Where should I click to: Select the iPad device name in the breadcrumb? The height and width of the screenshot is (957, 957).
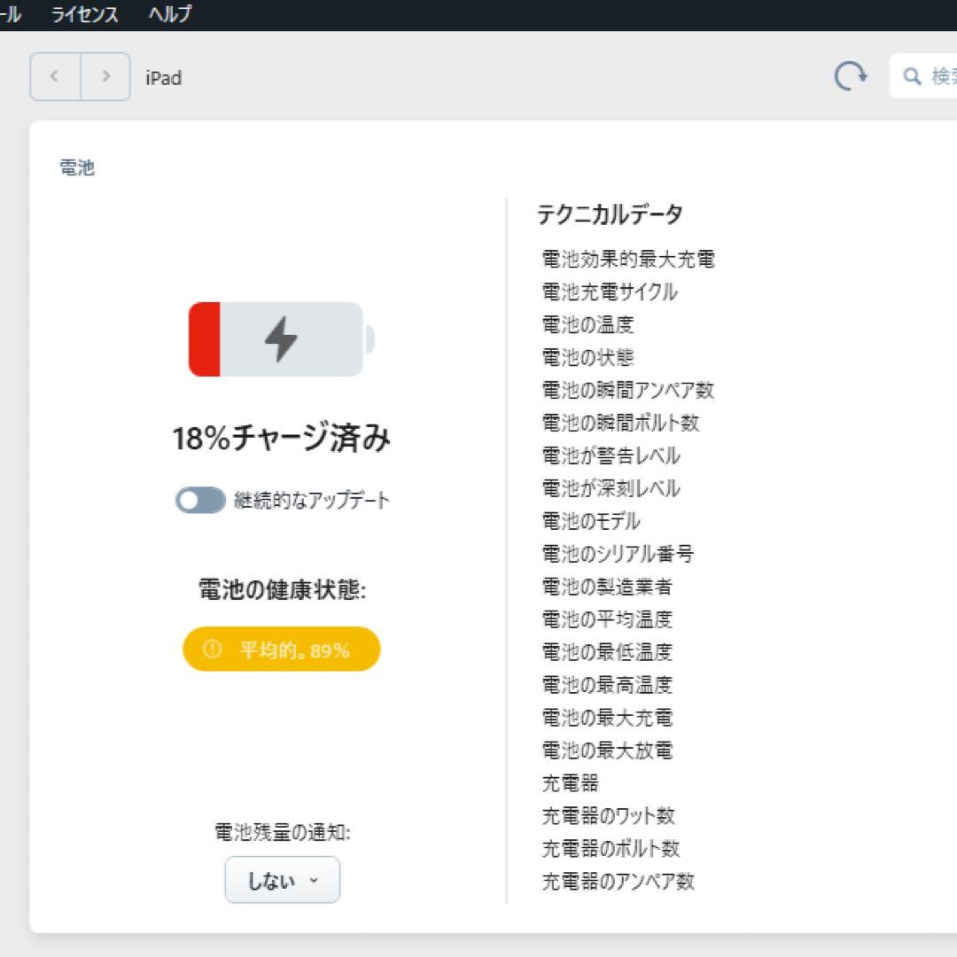tap(163, 78)
